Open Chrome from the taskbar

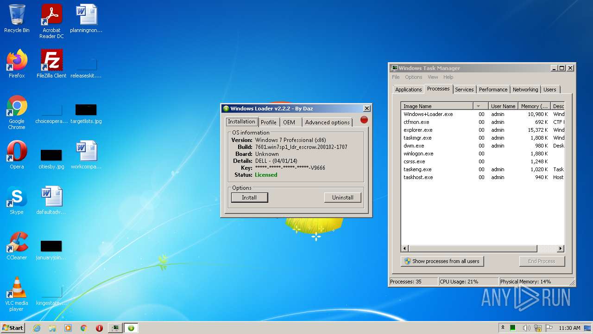84,328
